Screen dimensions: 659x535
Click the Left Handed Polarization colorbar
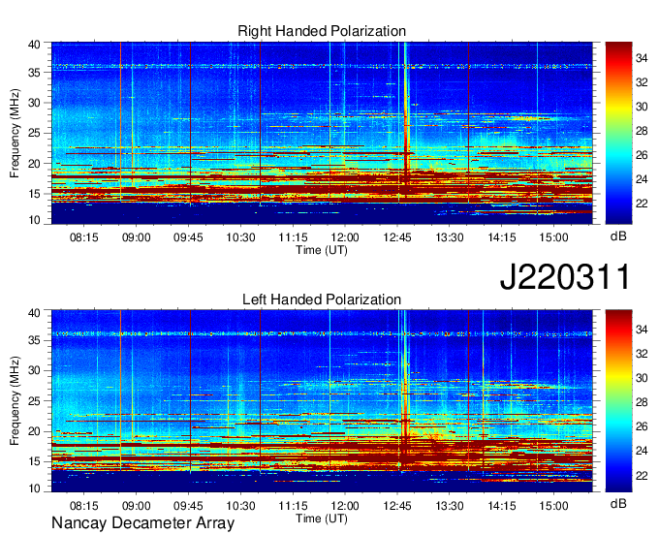point(618,401)
